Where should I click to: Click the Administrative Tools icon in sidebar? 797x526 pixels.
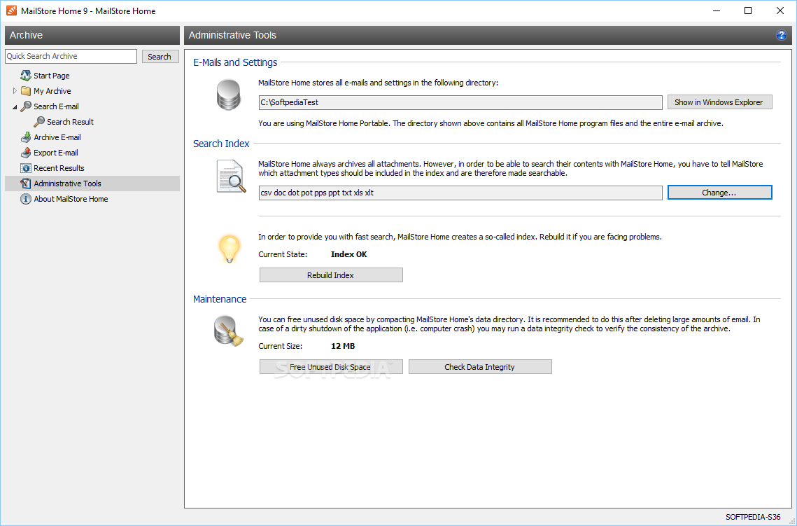25,184
